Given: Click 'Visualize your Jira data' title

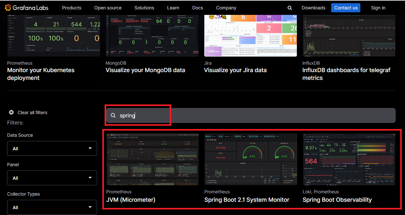Looking at the screenshot, I should coord(235,70).
